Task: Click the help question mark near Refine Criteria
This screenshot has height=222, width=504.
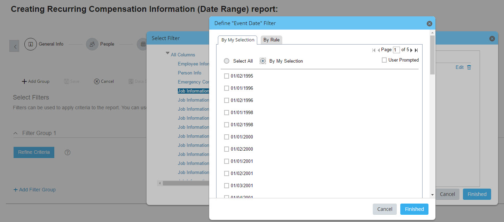Action: point(68,152)
